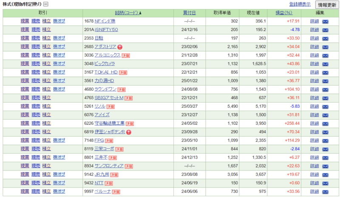The height and width of the screenshot is (198, 340).
Task: Open the iSNIFTY50 stock link
Action: tap(106, 29)
